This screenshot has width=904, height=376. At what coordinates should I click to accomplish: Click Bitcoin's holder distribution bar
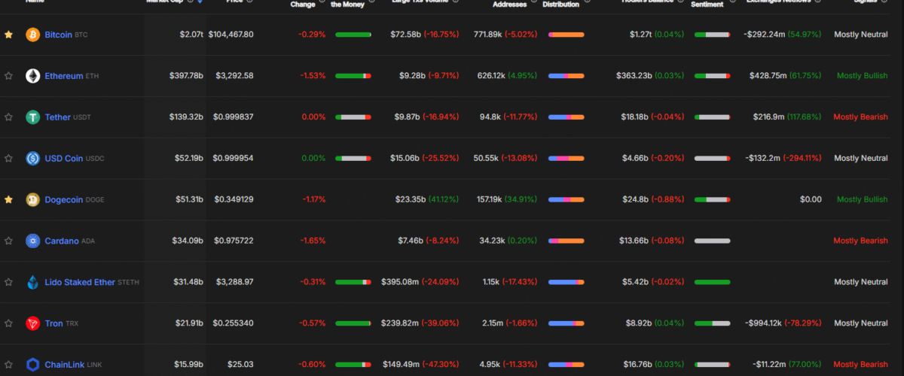[566, 35]
